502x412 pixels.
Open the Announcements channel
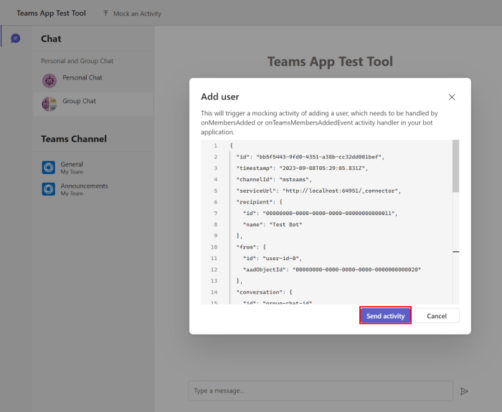[x=93, y=189]
